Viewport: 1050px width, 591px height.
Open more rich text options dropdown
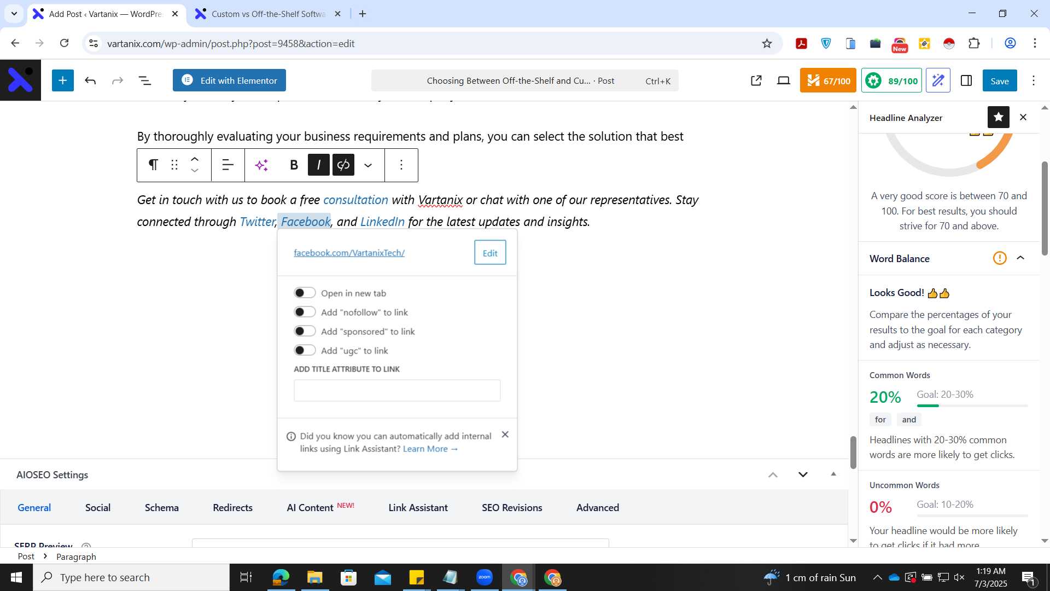[368, 165]
